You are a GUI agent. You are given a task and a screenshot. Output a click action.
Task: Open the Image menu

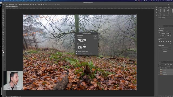(x=17, y=1)
